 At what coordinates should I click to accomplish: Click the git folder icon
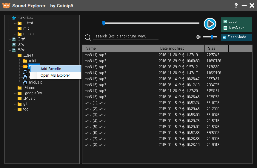pos(19,104)
